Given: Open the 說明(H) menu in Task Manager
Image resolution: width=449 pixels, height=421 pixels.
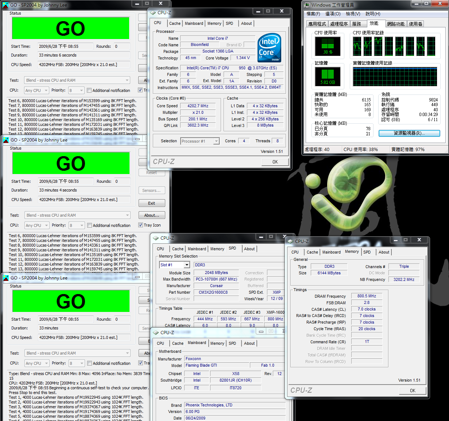Looking at the screenshot, I should 373,14.
